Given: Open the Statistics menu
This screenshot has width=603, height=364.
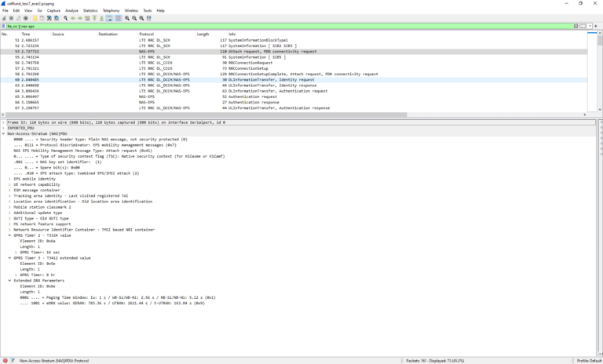Looking at the screenshot, I should tap(90, 10).
